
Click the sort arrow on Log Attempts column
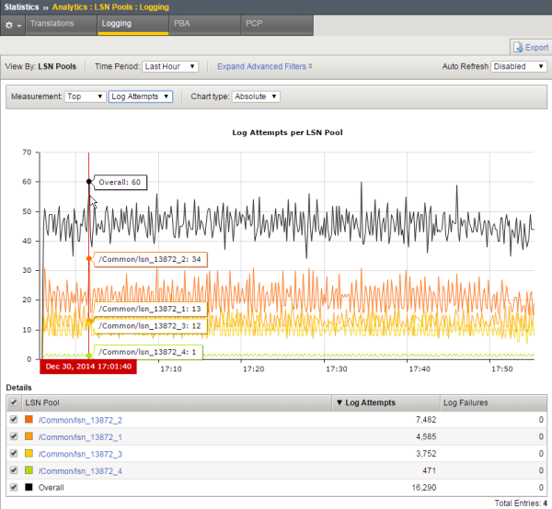[338, 402]
